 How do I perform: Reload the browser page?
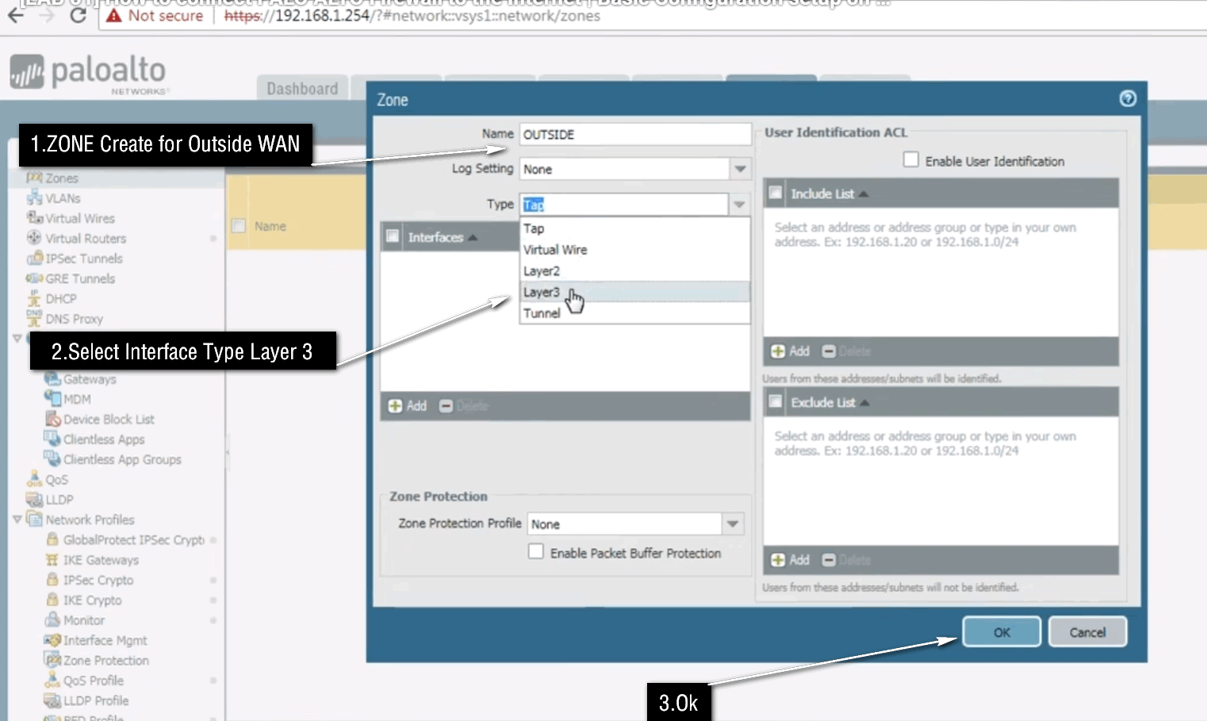point(78,15)
